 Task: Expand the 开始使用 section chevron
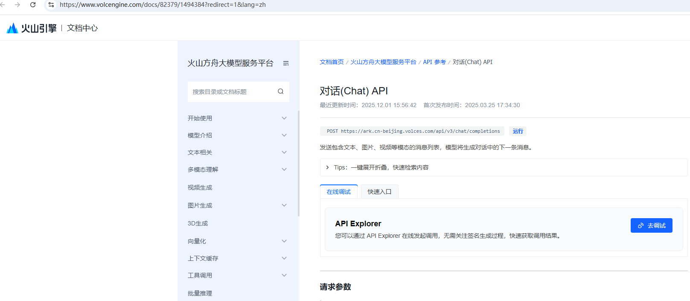click(x=284, y=118)
